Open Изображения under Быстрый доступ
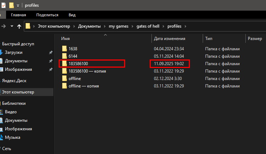 pos(18,69)
